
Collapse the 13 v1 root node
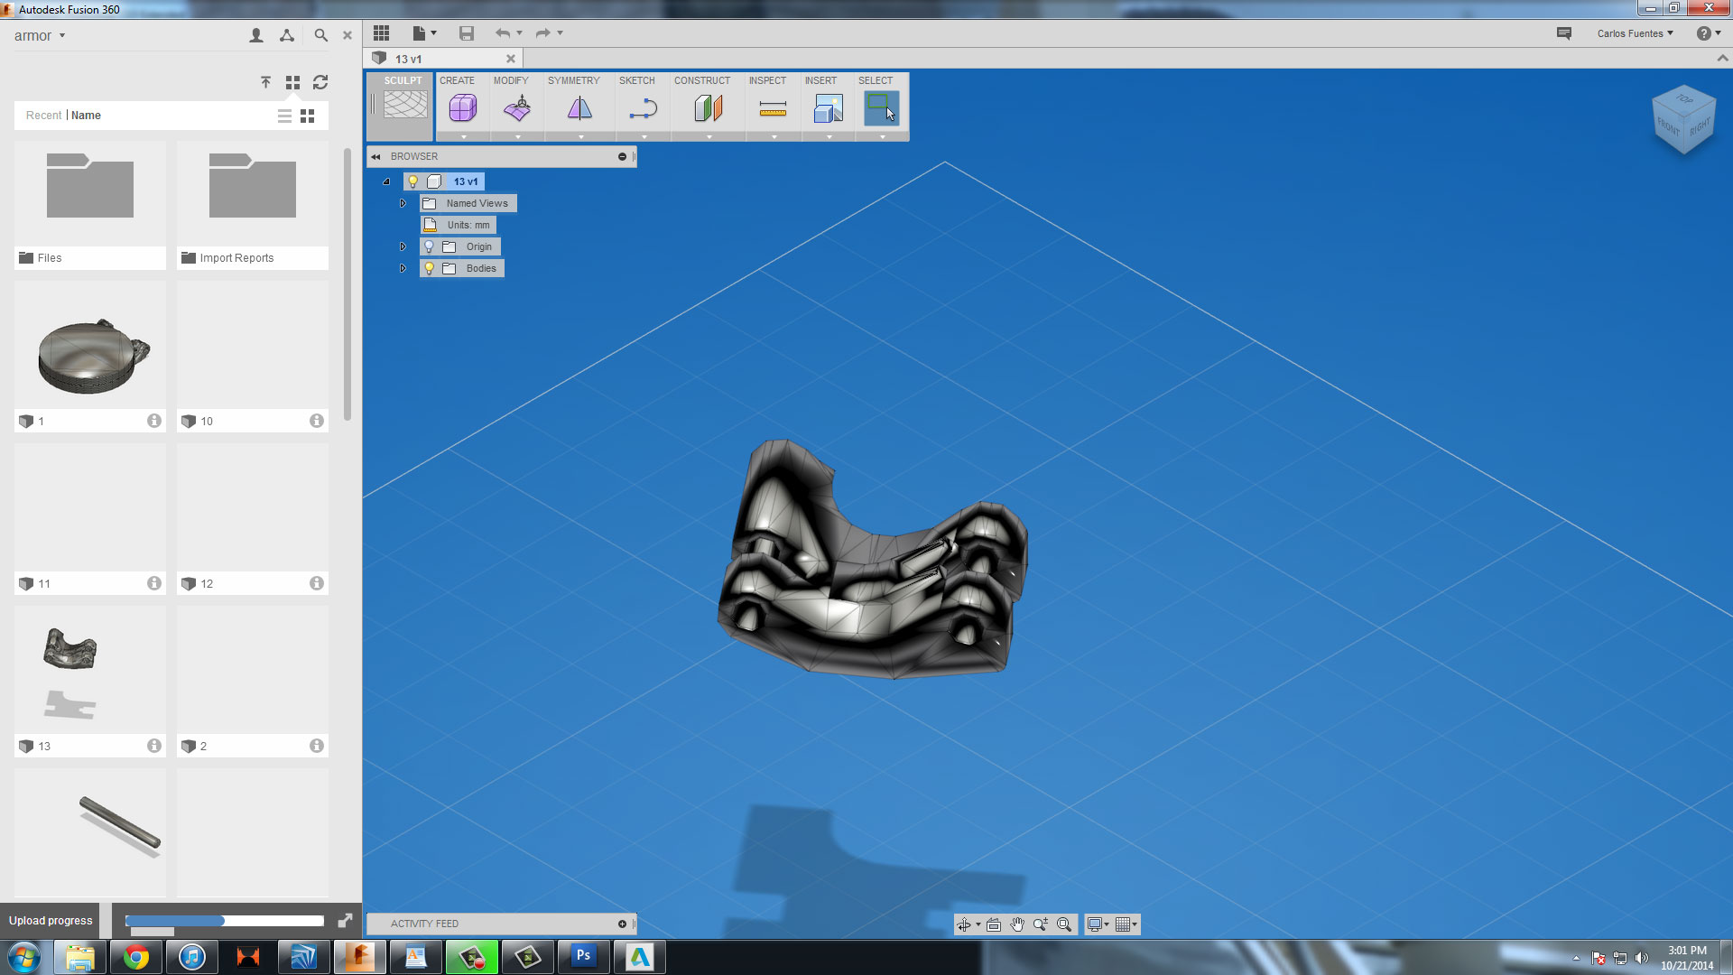click(x=386, y=181)
